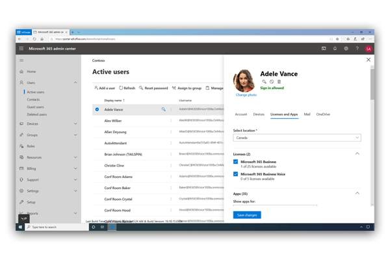Collapse the Apps (35) section

pyautogui.click(x=357, y=193)
